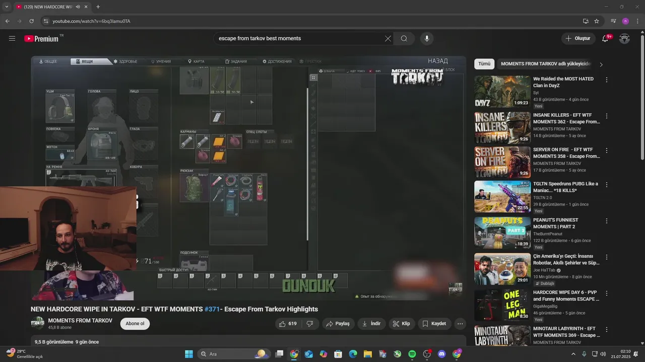Select the Tümü filter chip
The height and width of the screenshot is (362, 645).
click(484, 64)
